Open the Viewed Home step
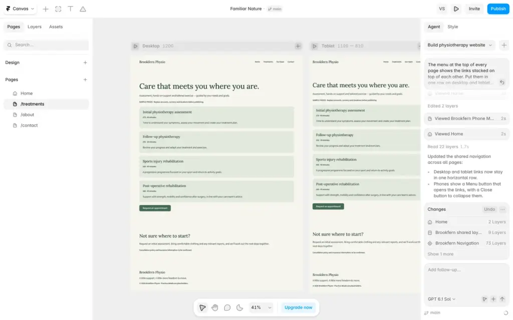 click(x=466, y=134)
